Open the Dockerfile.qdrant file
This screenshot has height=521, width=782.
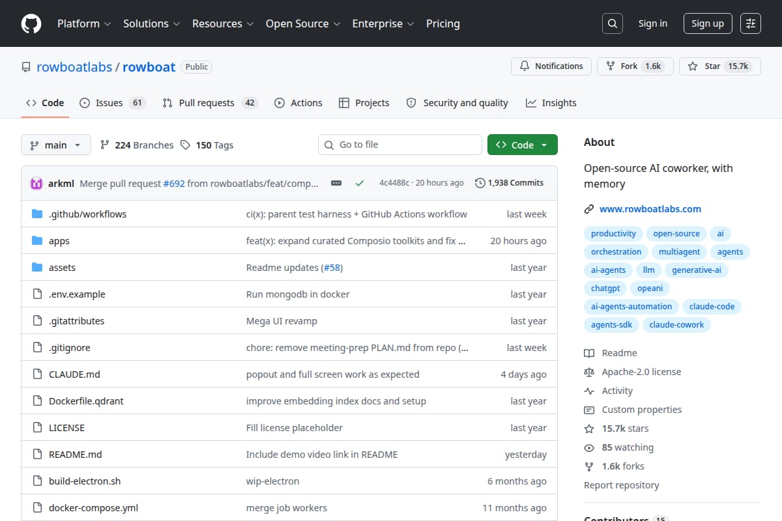(x=86, y=401)
